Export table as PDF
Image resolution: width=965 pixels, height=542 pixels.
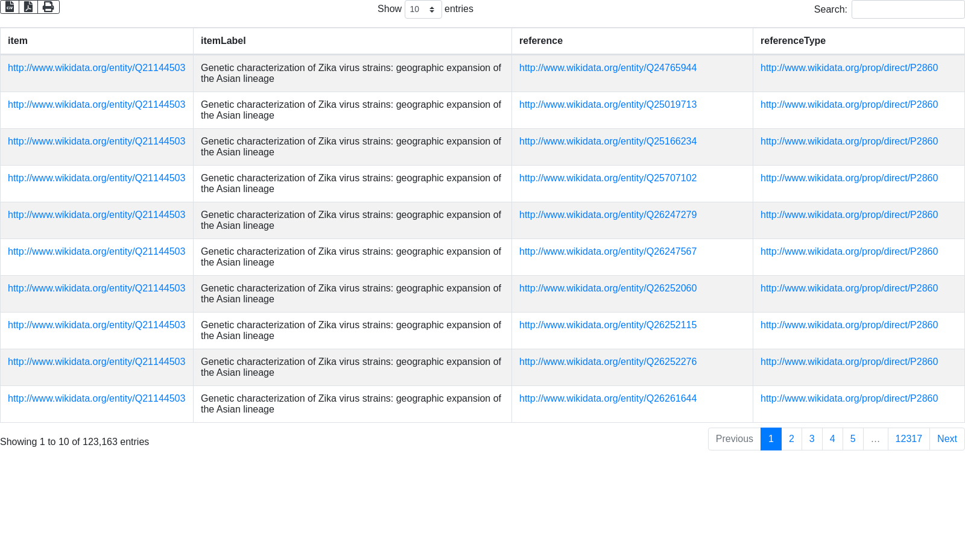[x=28, y=7]
